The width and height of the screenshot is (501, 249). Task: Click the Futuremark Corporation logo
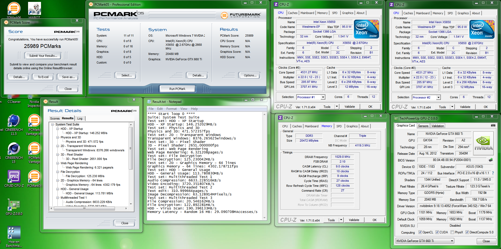241,15
